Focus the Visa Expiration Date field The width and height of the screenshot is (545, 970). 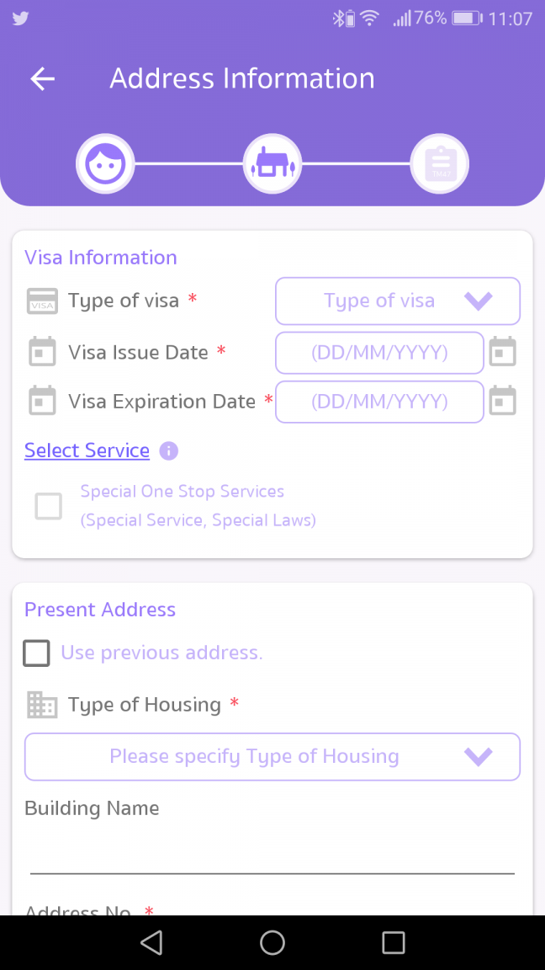[x=379, y=402]
